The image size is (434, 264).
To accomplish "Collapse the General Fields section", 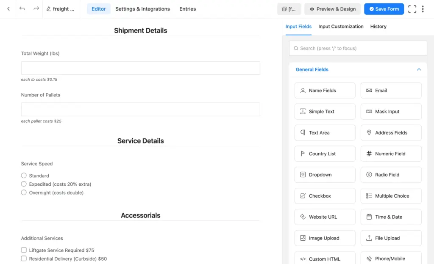I will coord(419,69).
